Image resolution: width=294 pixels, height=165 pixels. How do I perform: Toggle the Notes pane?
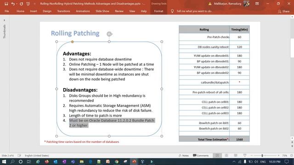click(184, 155)
